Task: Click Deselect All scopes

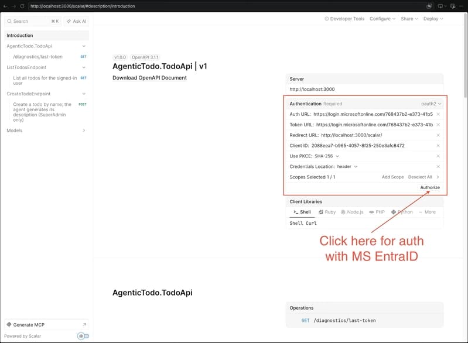Action: (420, 177)
